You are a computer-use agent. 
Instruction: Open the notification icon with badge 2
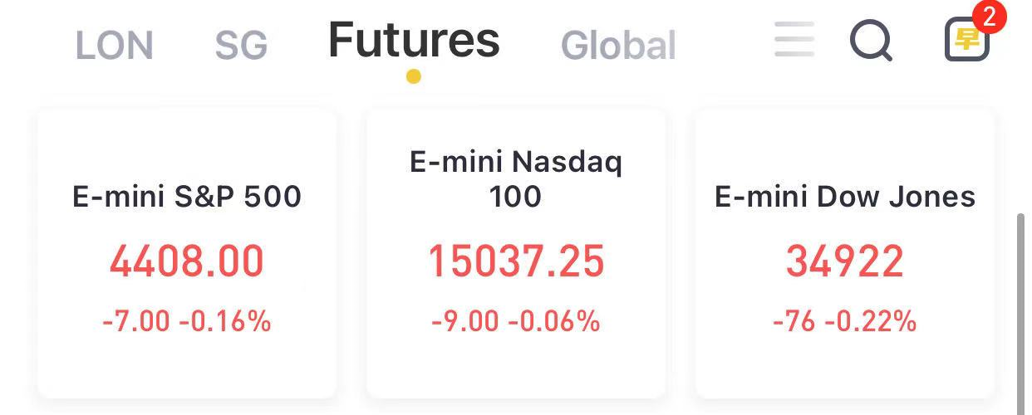967,40
